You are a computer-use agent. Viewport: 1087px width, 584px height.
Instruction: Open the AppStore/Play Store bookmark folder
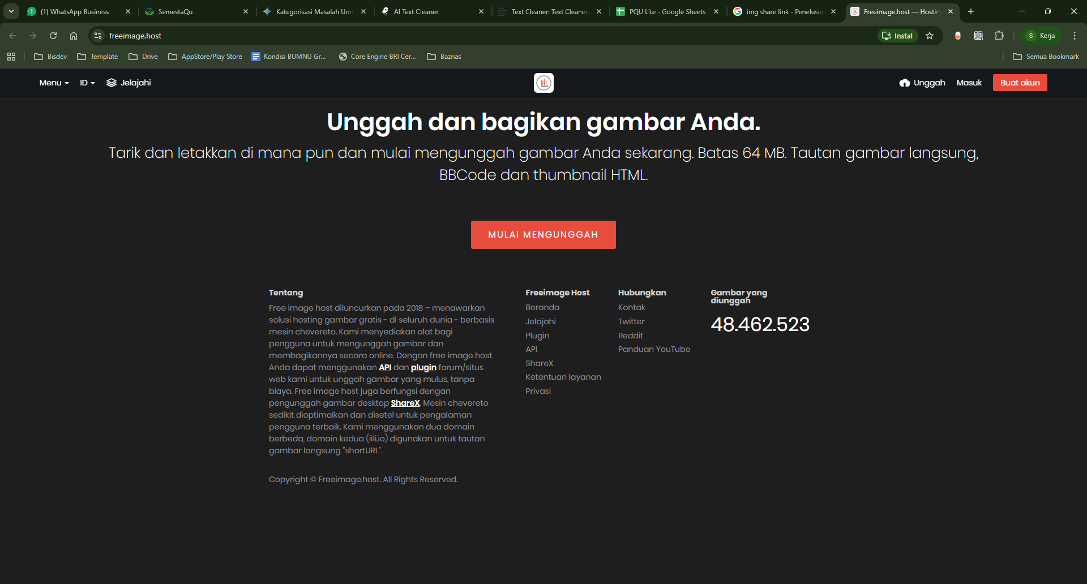205,57
